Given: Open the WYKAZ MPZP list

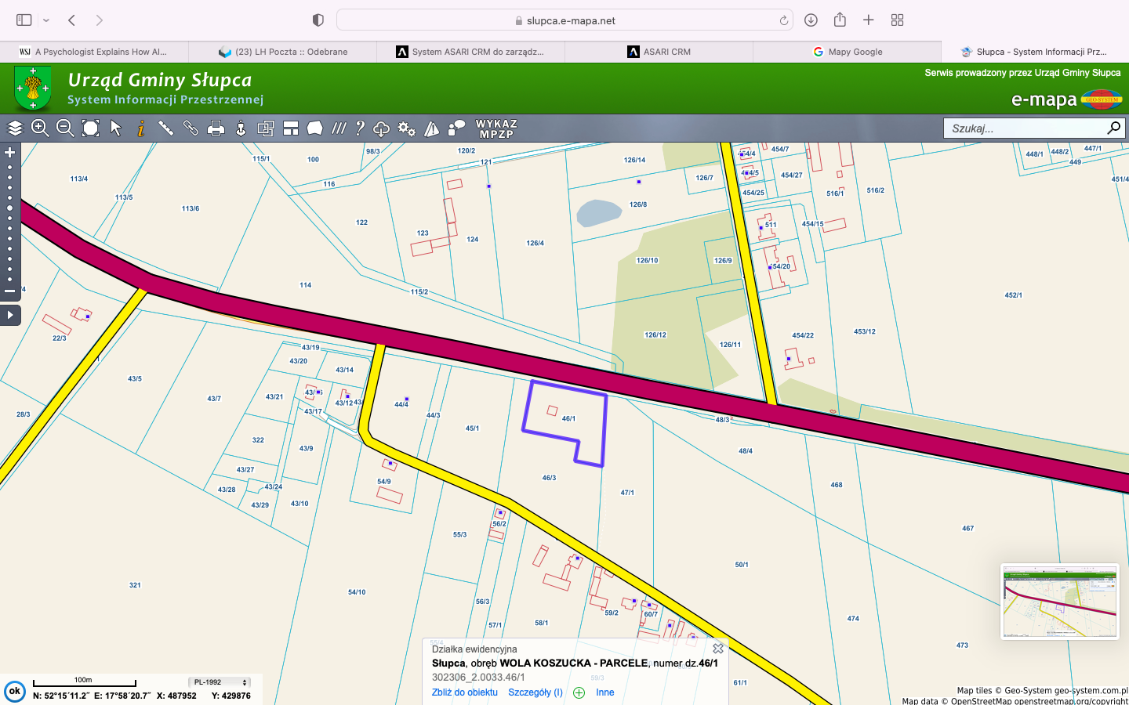Looking at the screenshot, I should pos(496,128).
